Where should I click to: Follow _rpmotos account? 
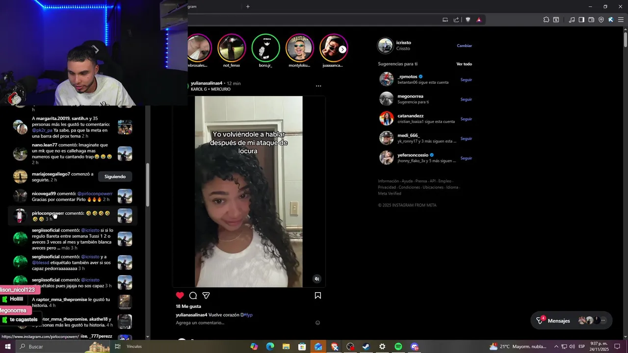click(x=466, y=79)
